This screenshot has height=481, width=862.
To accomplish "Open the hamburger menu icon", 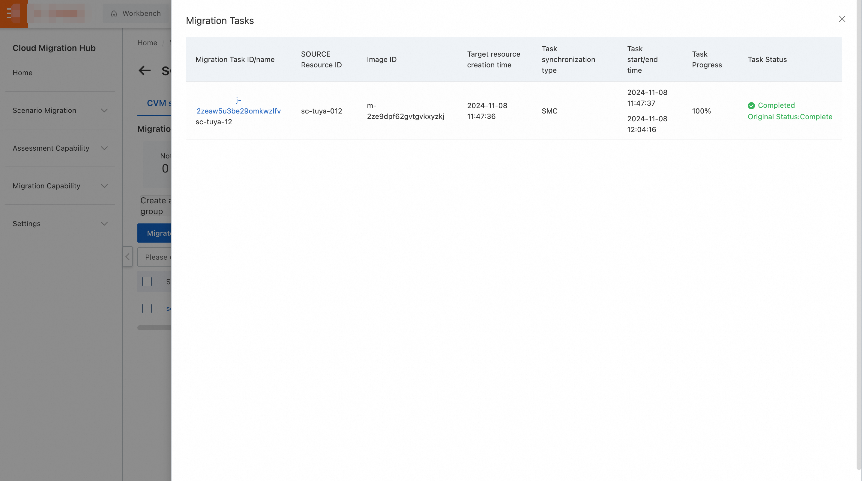I will point(9,13).
